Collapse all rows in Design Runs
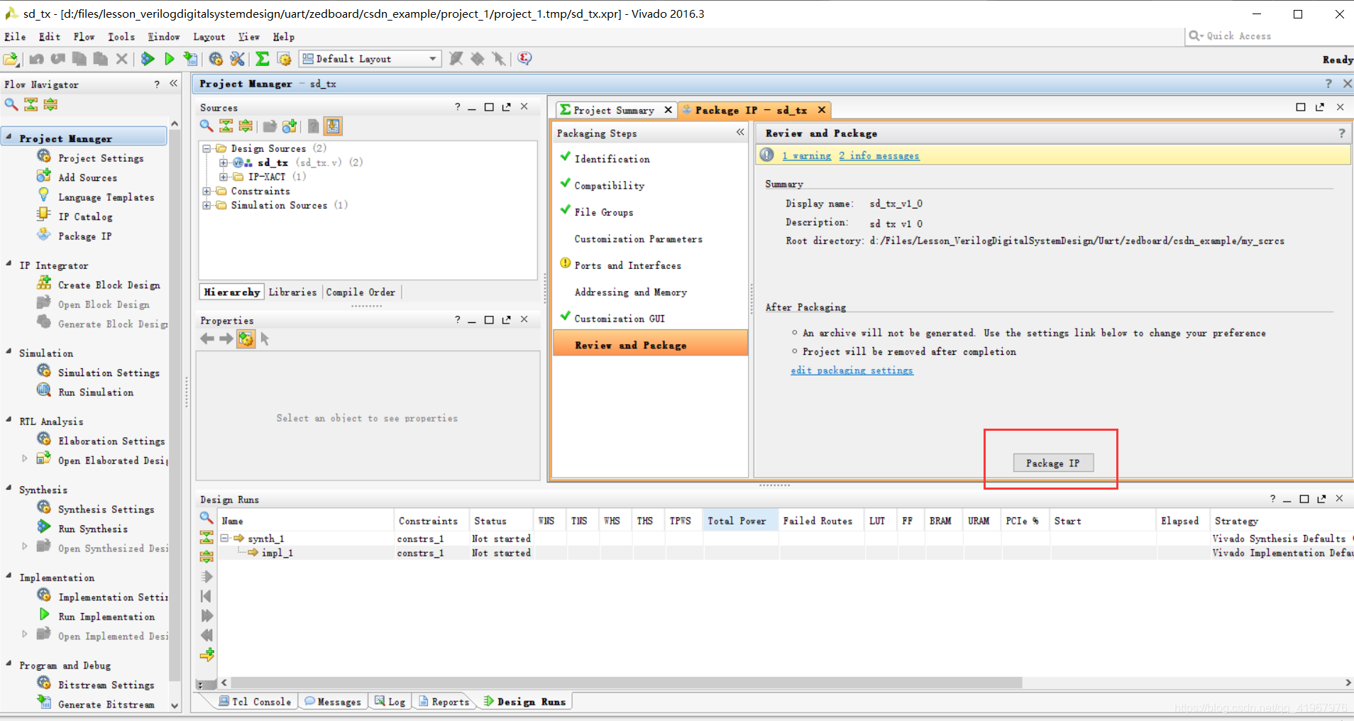The image size is (1354, 721). click(207, 537)
